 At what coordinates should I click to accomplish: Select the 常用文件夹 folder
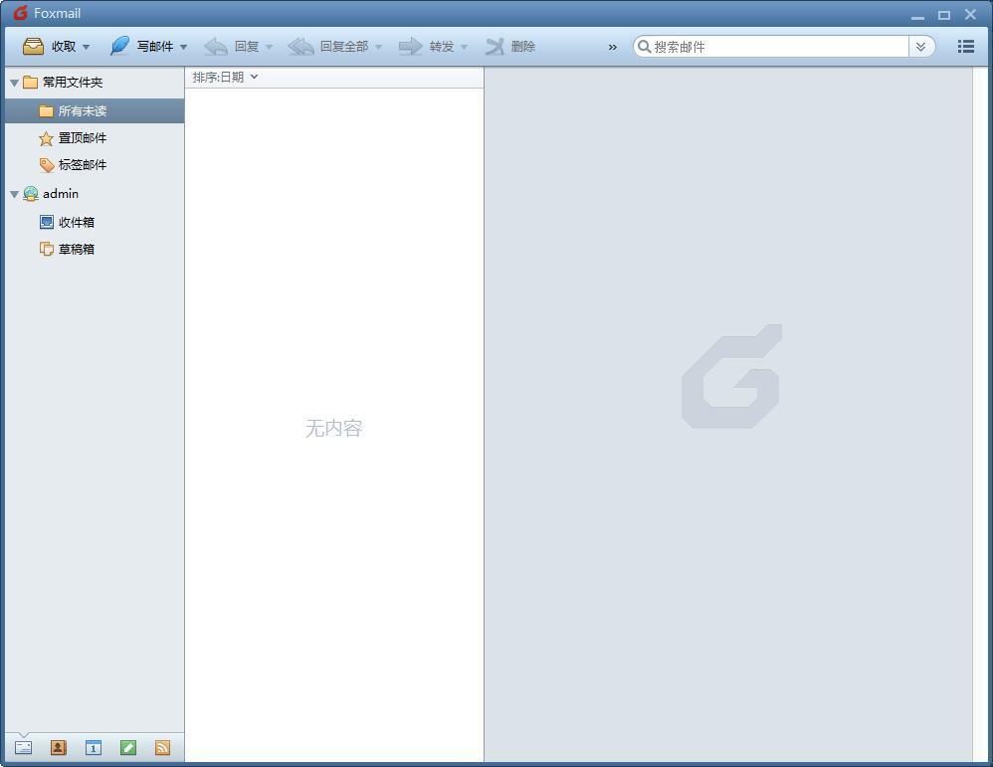coord(64,83)
